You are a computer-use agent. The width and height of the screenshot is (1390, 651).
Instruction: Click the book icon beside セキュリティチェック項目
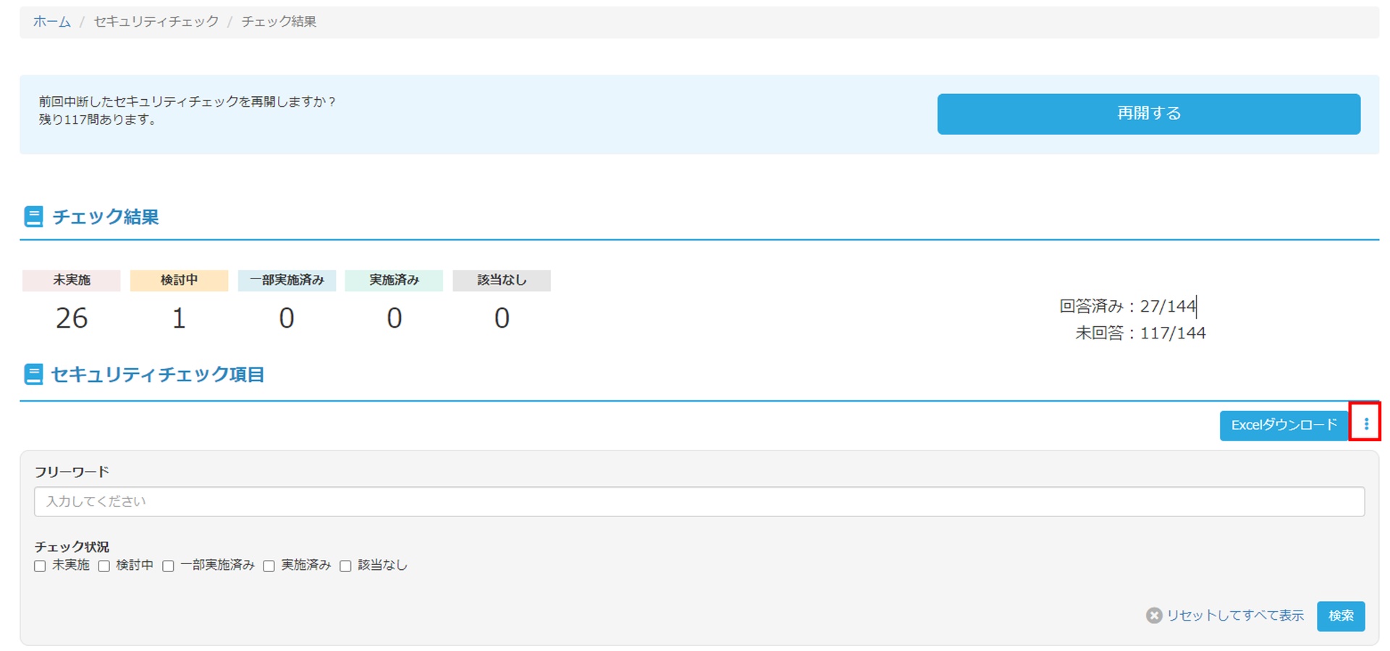33,374
